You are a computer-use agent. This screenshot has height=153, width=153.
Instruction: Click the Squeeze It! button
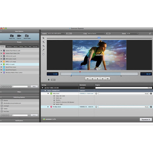(x=146, y=119)
